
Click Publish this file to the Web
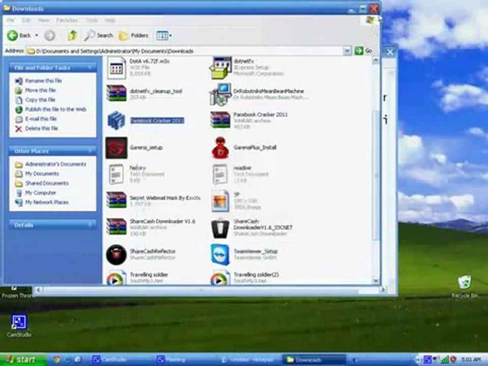[55, 109]
